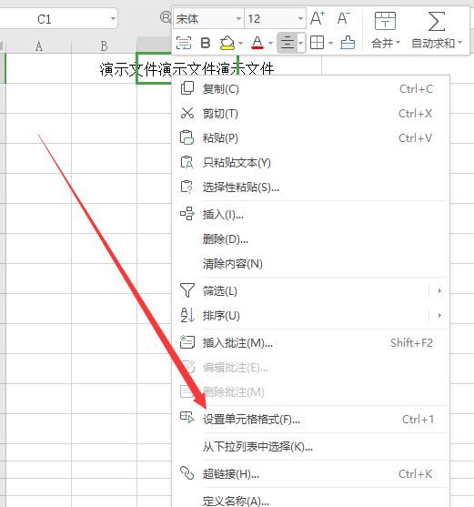The height and width of the screenshot is (507, 474).
Task: Click the Insert cells icon
Action: pos(187,214)
